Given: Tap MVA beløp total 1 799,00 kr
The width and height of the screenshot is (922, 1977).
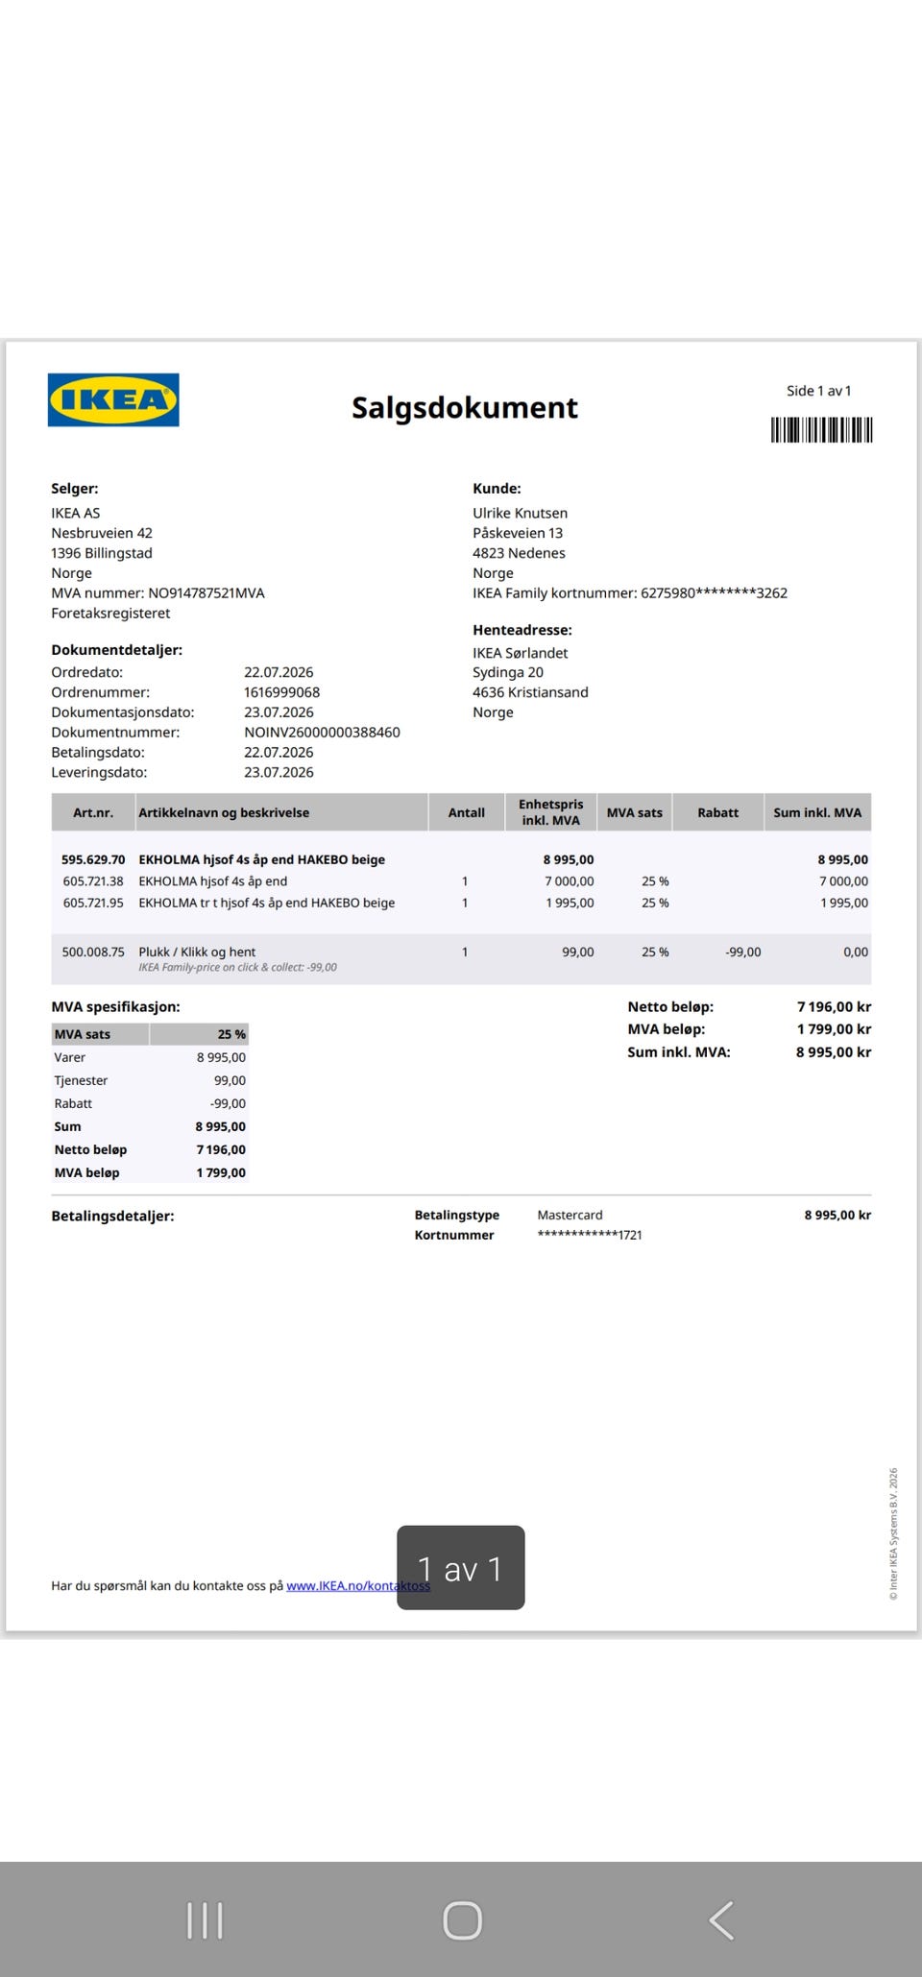Looking at the screenshot, I should tap(834, 1029).
